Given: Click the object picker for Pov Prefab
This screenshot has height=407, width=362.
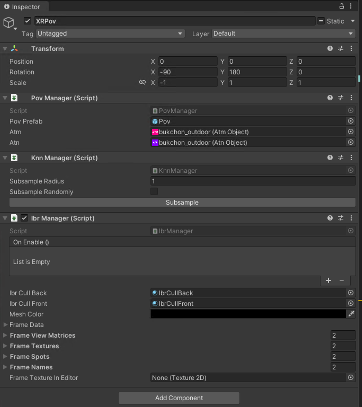Looking at the screenshot, I should point(351,121).
